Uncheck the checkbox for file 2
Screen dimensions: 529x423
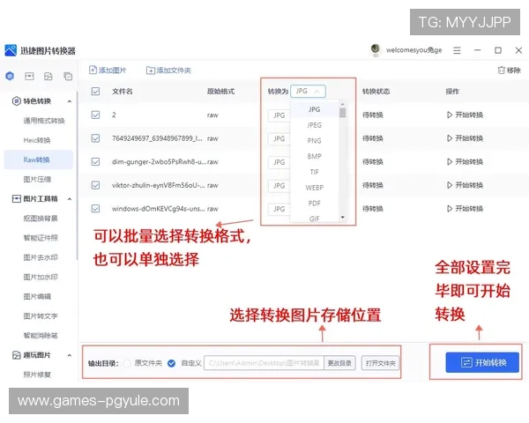click(x=95, y=115)
